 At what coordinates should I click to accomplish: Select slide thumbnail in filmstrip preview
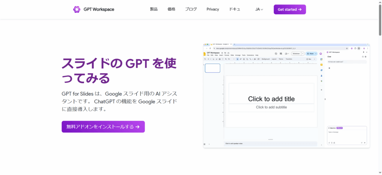click(212, 68)
